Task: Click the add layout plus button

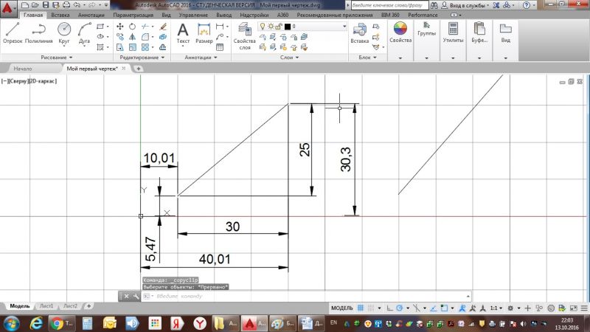Action: tap(88, 306)
